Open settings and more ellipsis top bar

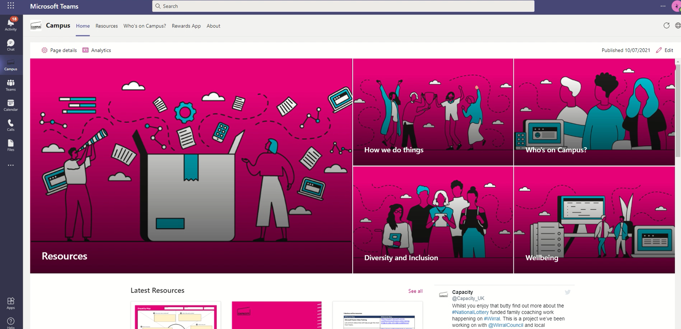pyautogui.click(x=663, y=6)
